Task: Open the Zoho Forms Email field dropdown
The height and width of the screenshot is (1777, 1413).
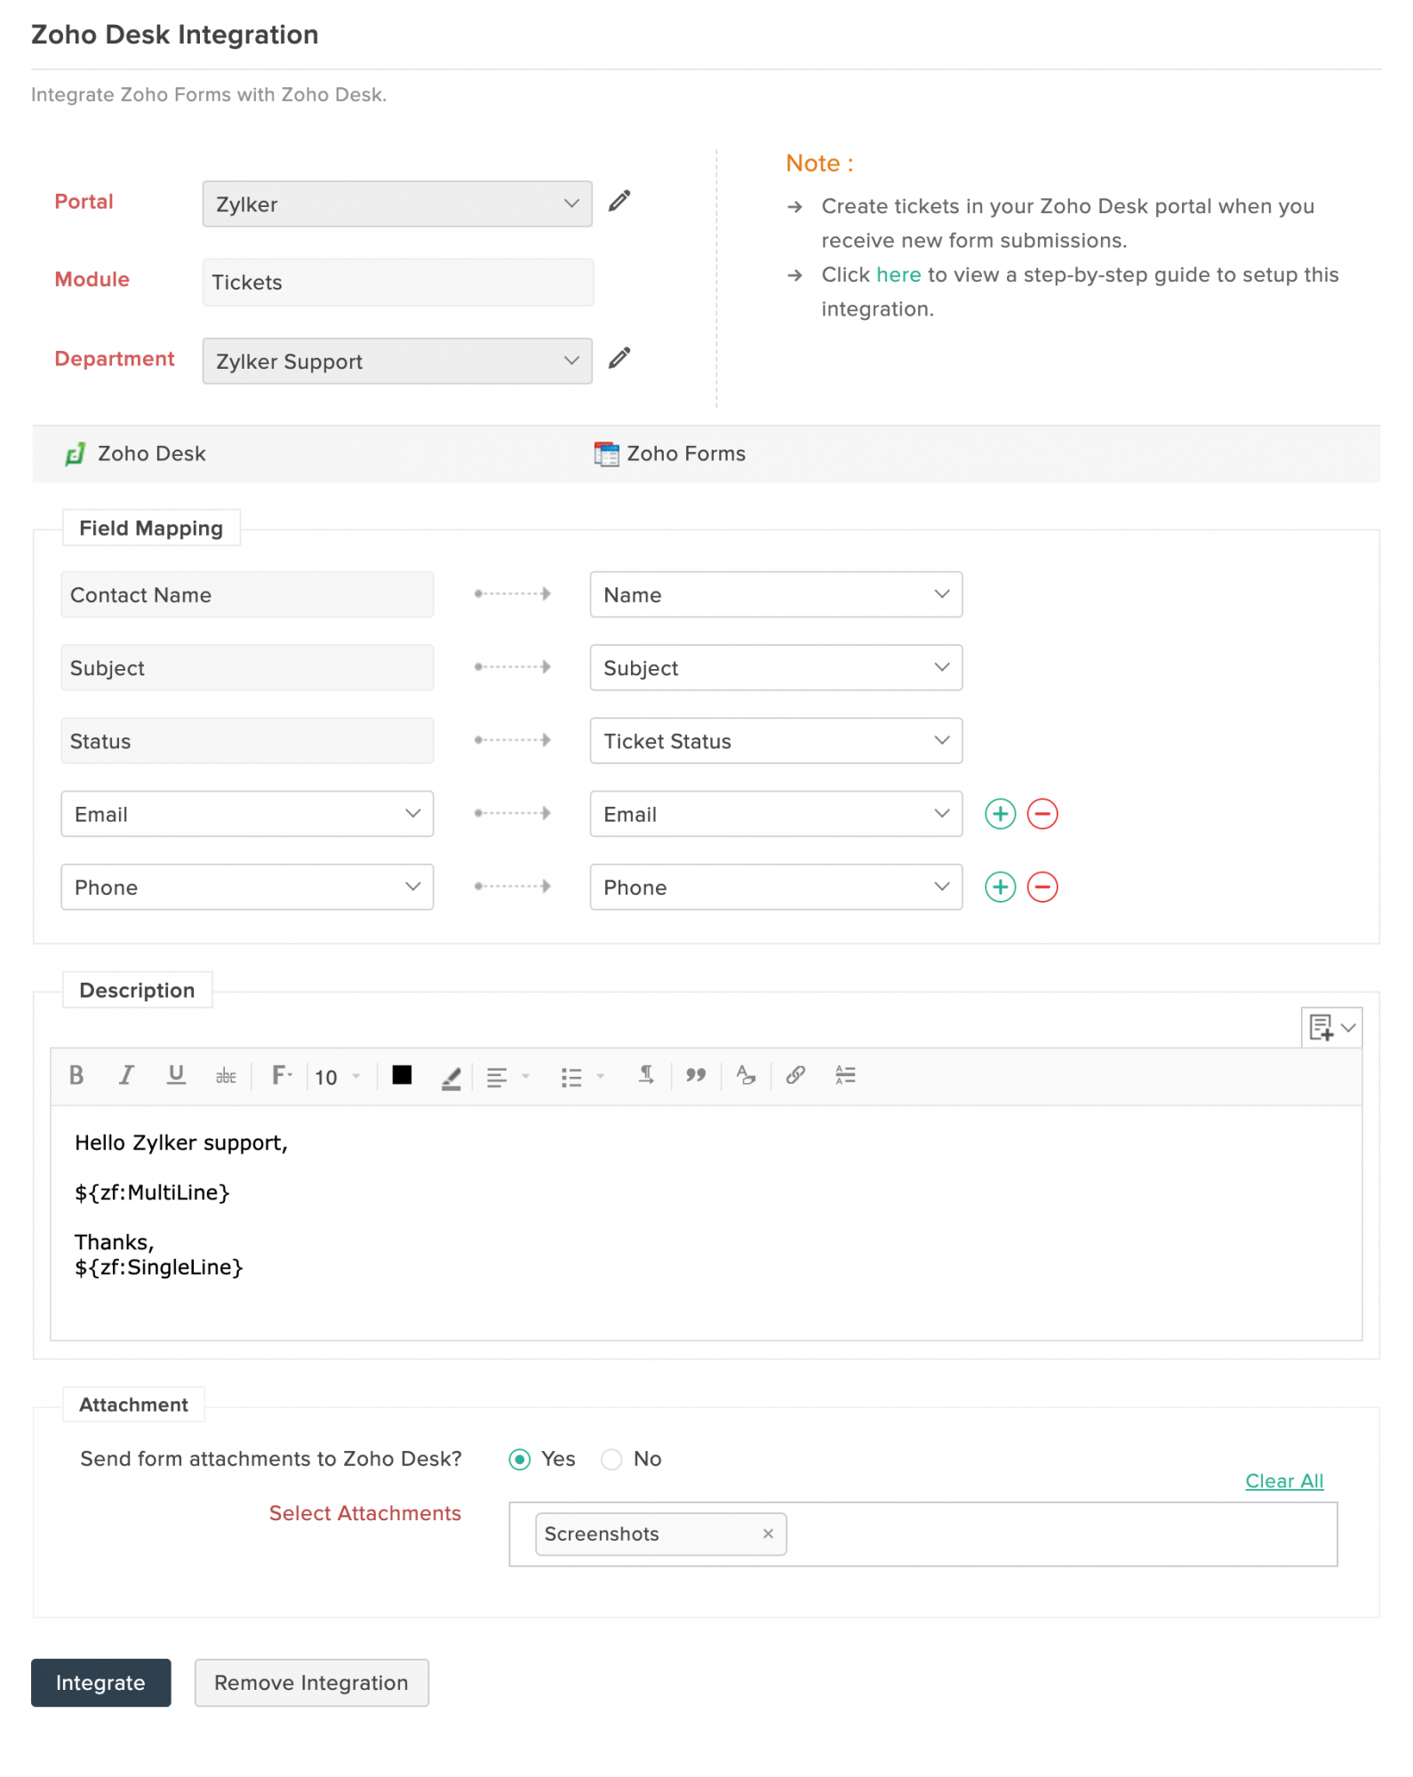Action: [x=776, y=814]
